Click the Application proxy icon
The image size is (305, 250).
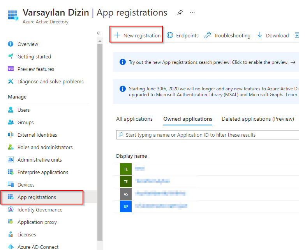[11, 222]
